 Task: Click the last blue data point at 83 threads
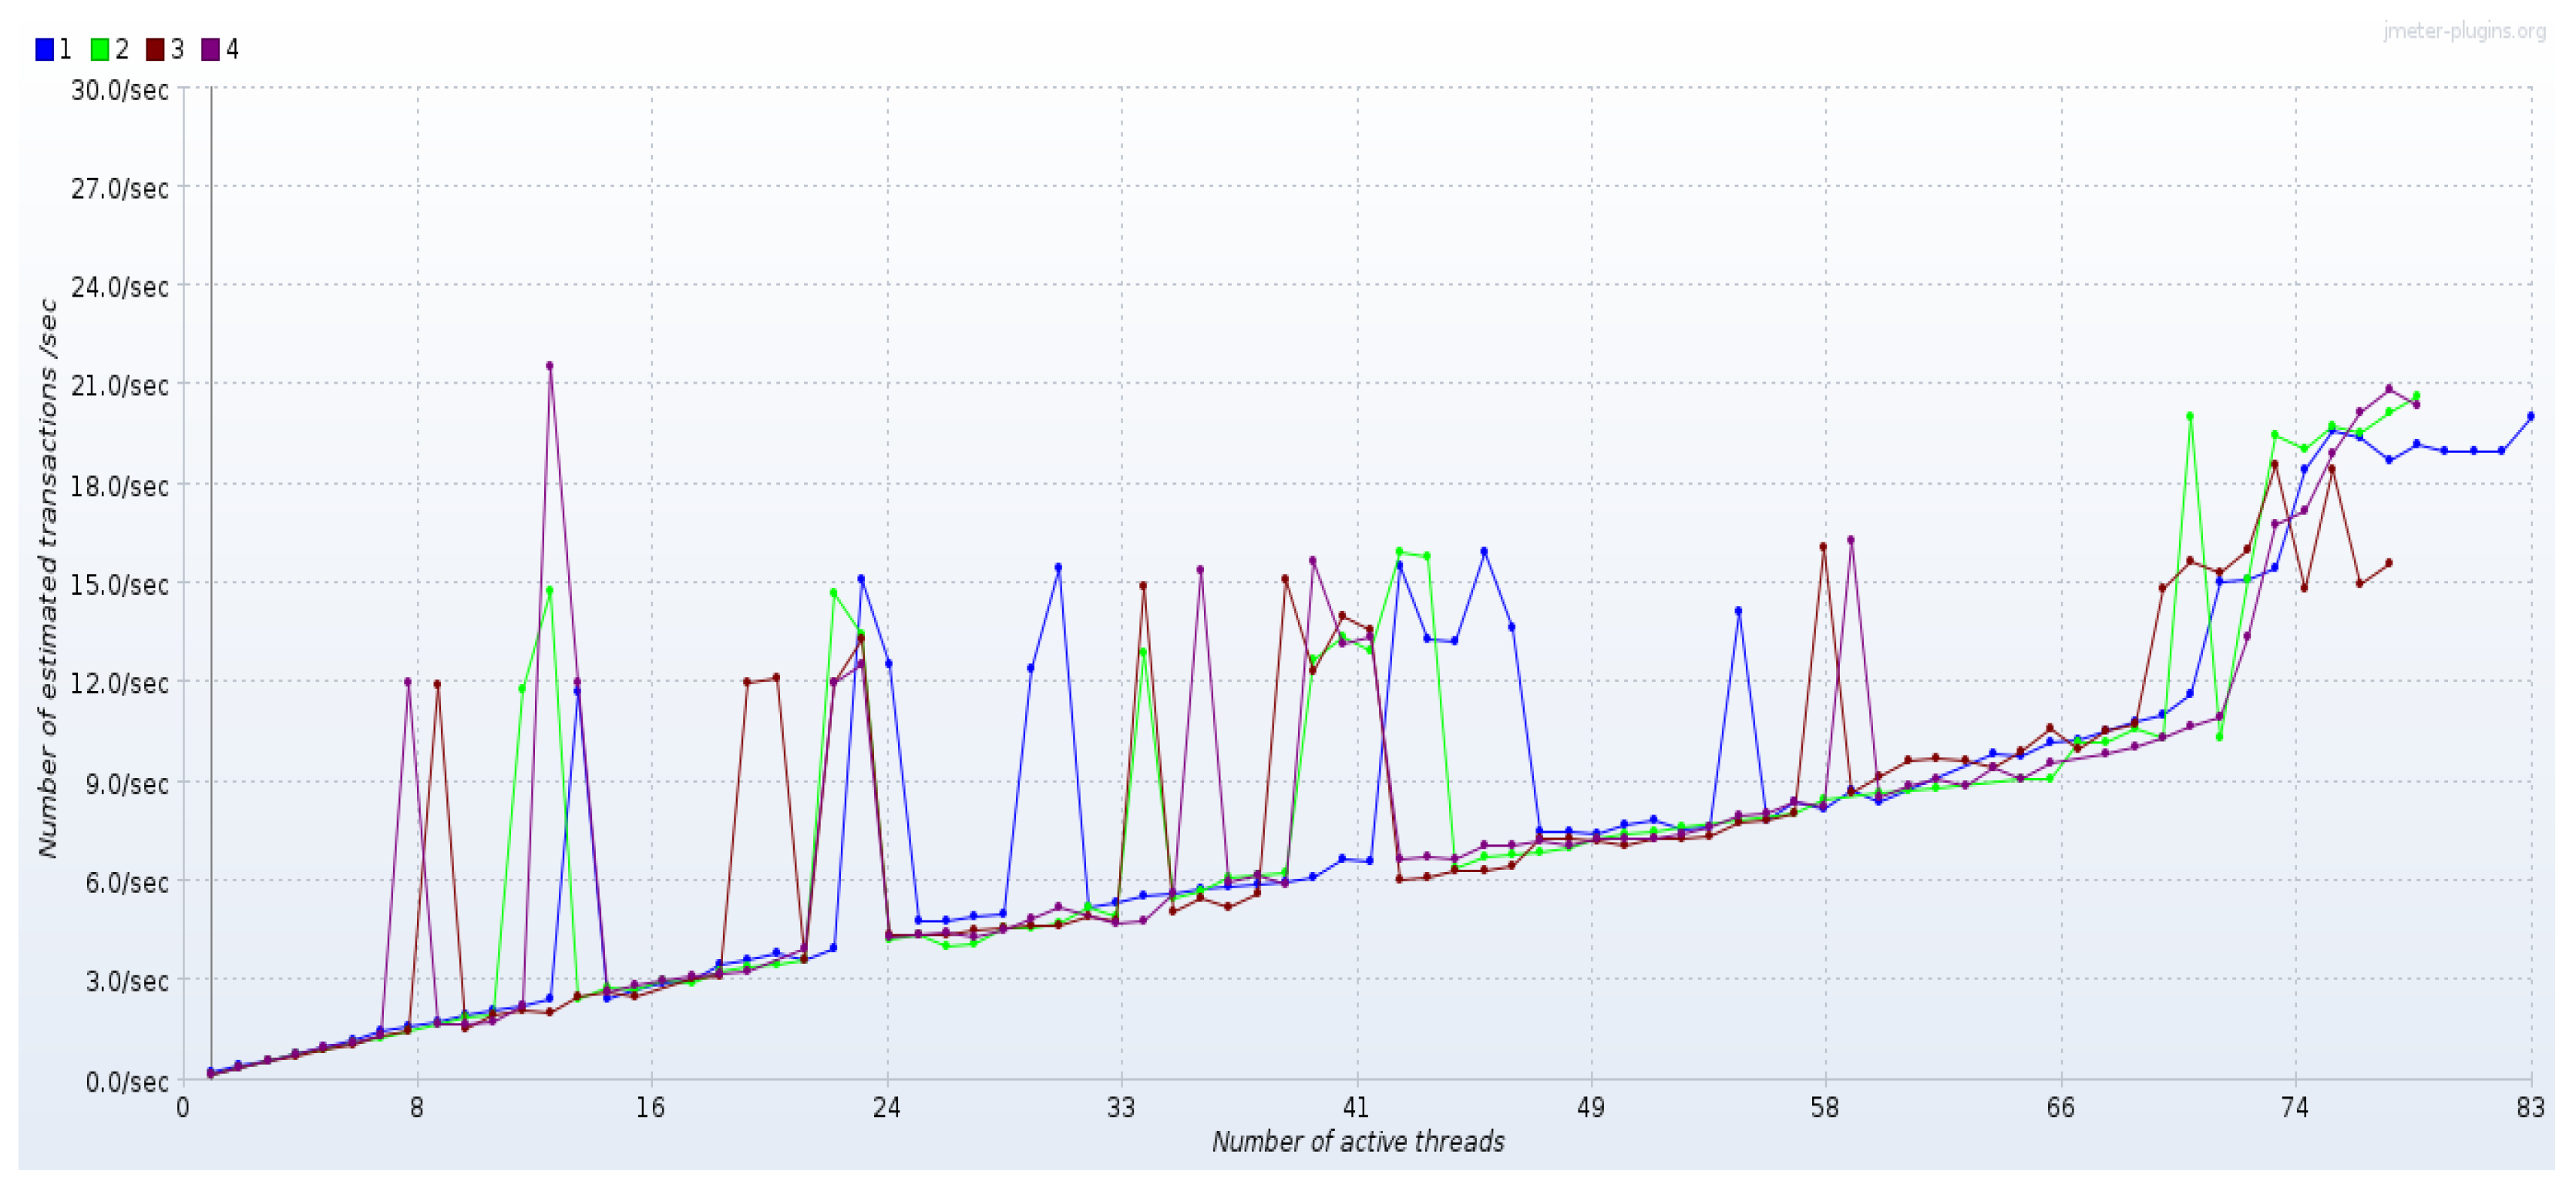pyautogui.click(x=2530, y=416)
